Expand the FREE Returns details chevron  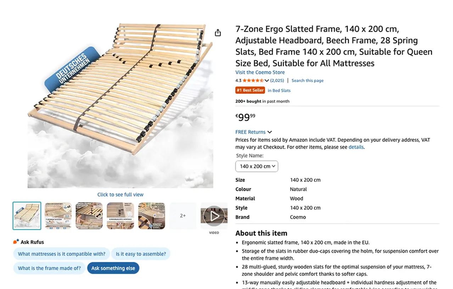click(269, 132)
